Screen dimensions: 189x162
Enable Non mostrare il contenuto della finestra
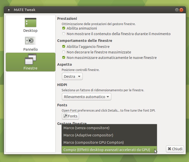point(64,34)
